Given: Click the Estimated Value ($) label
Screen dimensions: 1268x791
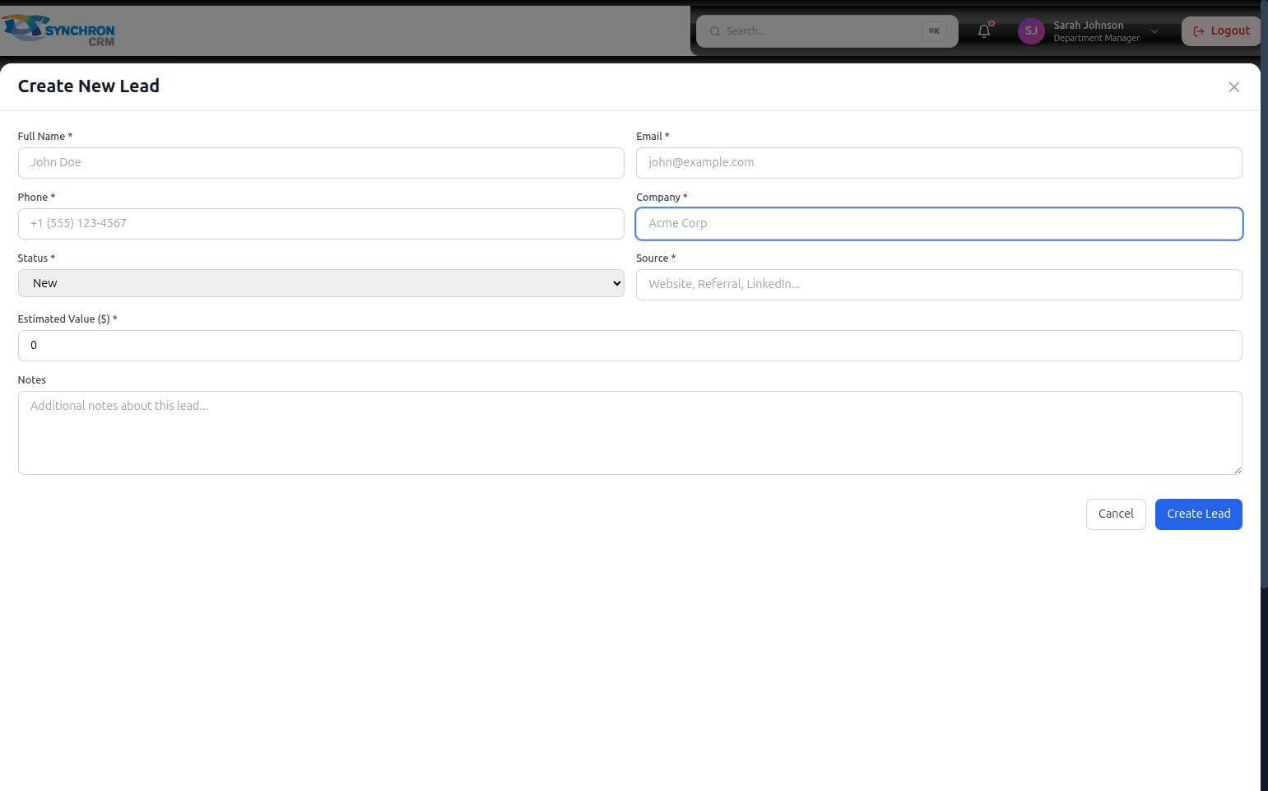Looking at the screenshot, I should tap(67, 319).
